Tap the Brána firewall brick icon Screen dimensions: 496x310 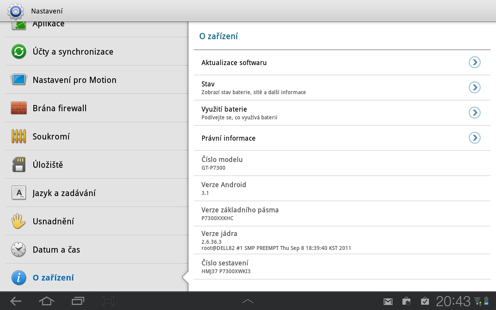point(18,108)
